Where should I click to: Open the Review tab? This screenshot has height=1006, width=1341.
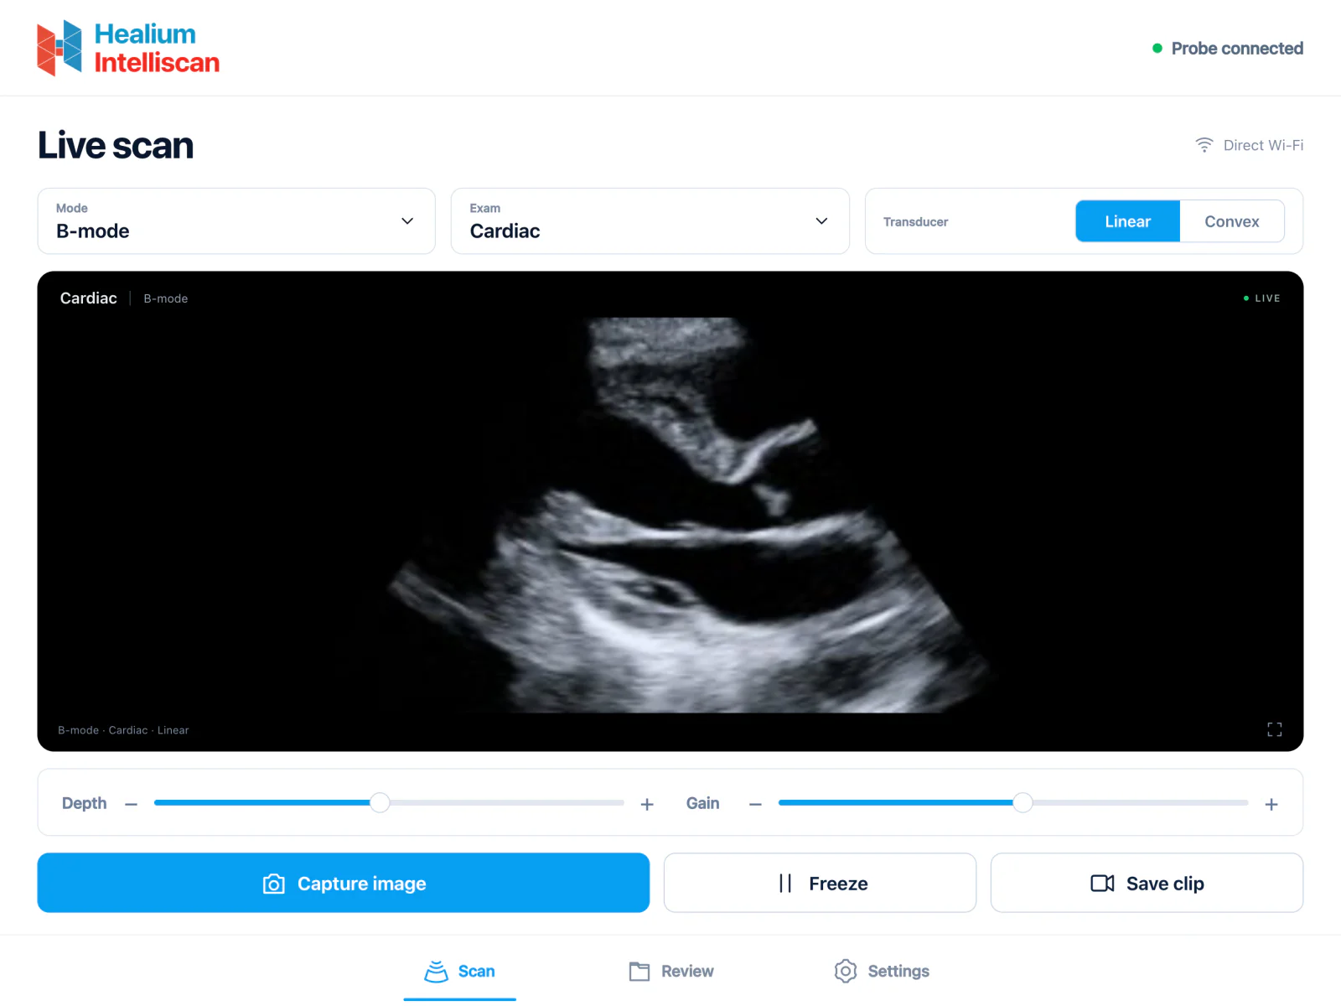(x=671, y=971)
